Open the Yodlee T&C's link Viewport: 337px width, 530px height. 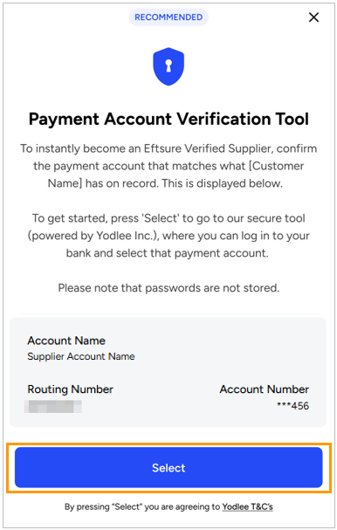(247, 506)
